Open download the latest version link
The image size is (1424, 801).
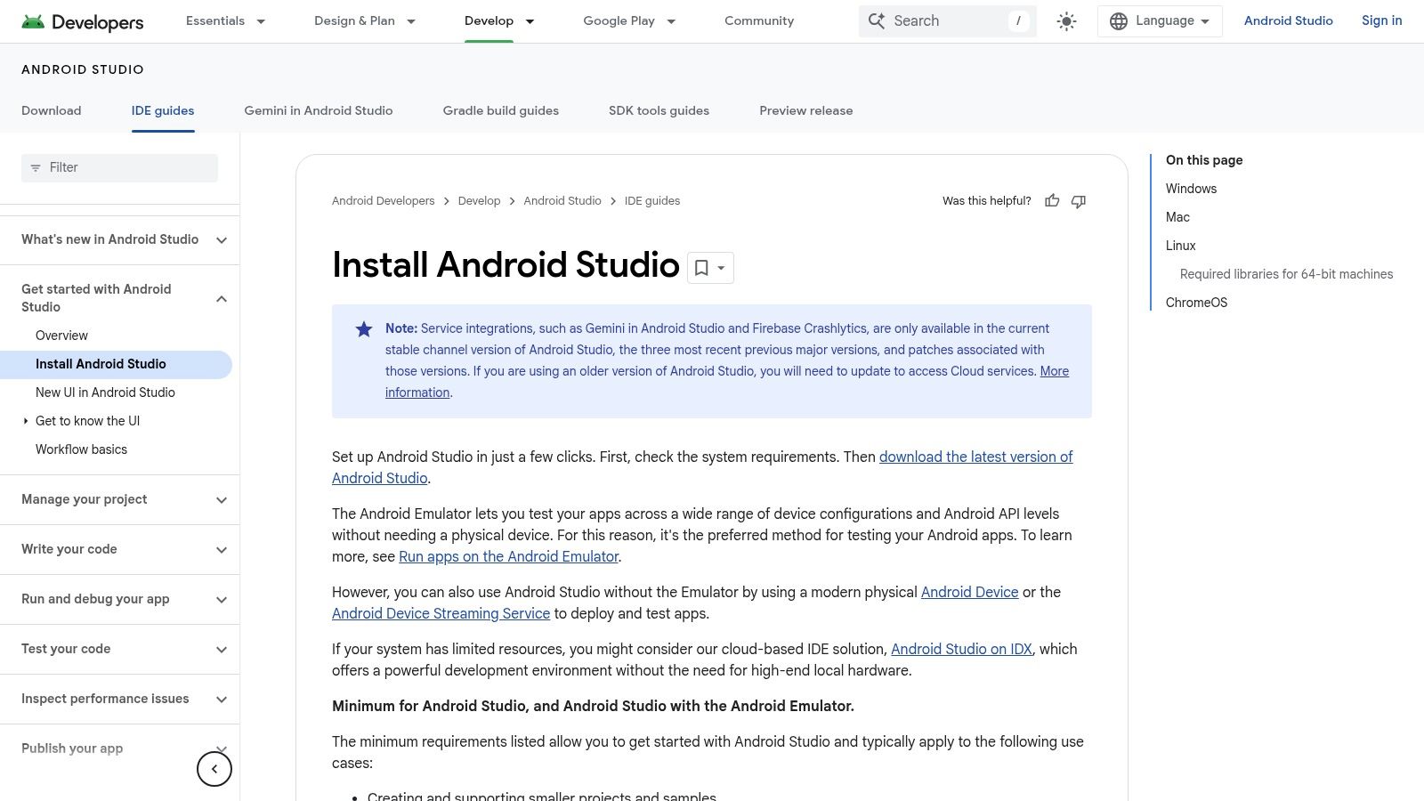coord(975,457)
